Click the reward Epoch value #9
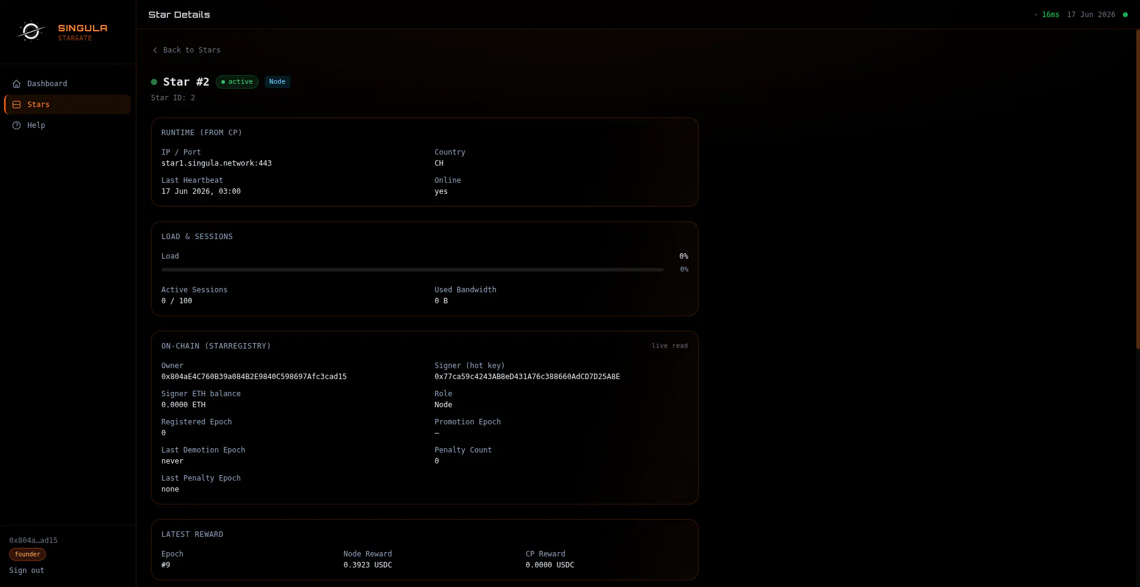 pos(166,565)
